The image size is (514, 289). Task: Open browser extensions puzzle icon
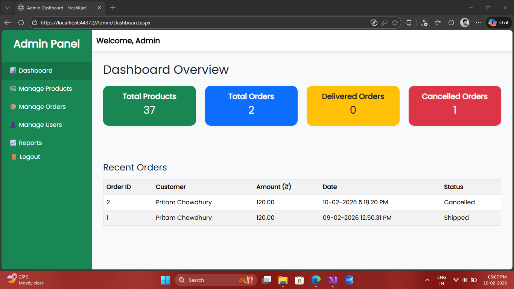(x=409, y=23)
